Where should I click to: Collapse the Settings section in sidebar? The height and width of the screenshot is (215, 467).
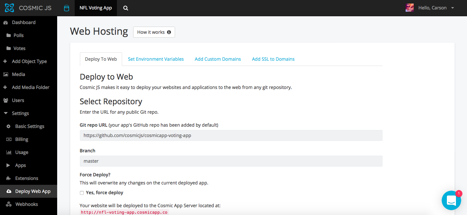[20, 113]
